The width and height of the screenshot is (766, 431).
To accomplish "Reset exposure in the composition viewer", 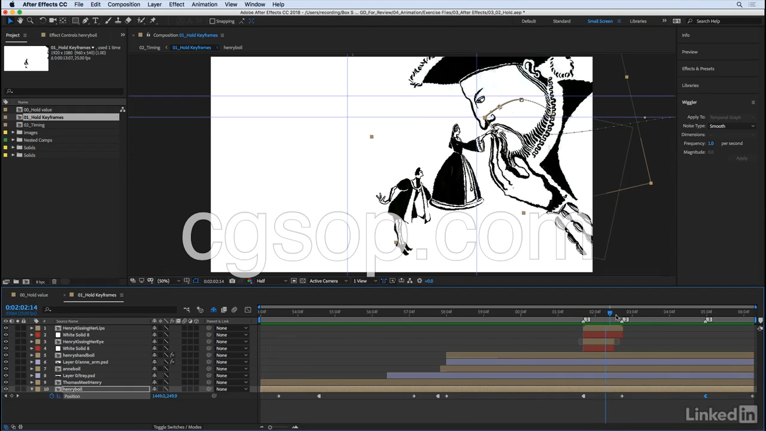I will (x=420, y=281).
